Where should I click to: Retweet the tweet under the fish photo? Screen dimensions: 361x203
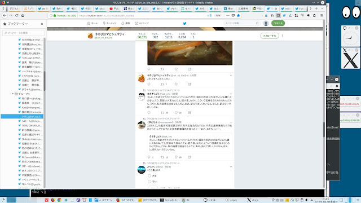[x=162, y=69]
